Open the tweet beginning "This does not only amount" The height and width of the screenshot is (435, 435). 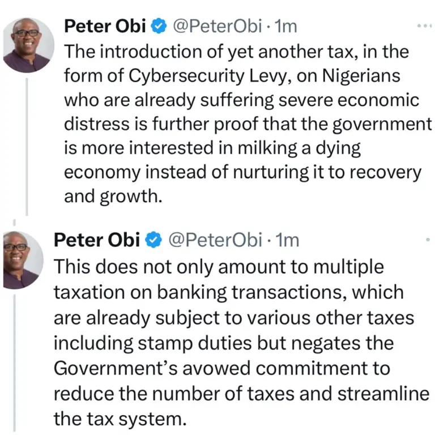tap(238, 340)
